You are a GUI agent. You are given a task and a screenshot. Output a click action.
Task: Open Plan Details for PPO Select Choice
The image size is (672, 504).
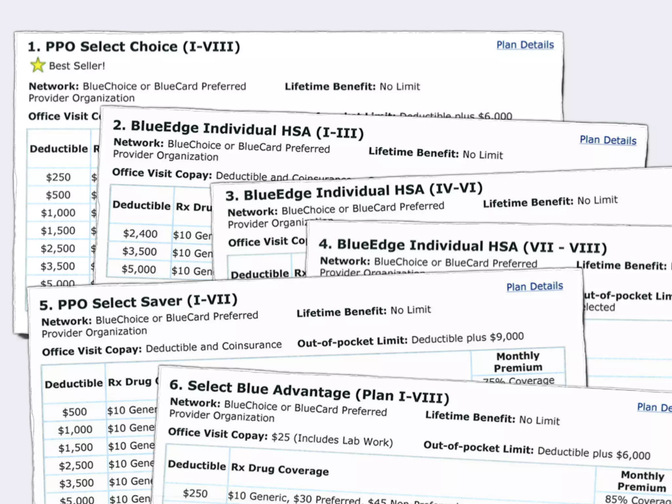525,45
